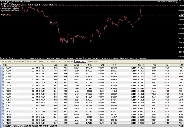The image size is (184, 128).
Task: Click the buy order icon for 1418436
Action: (x=4, y=123)
